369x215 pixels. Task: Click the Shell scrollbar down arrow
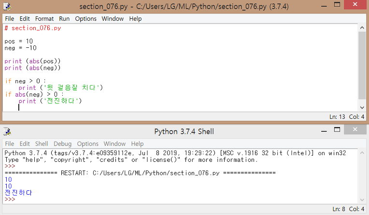click(x=362, y=200)
